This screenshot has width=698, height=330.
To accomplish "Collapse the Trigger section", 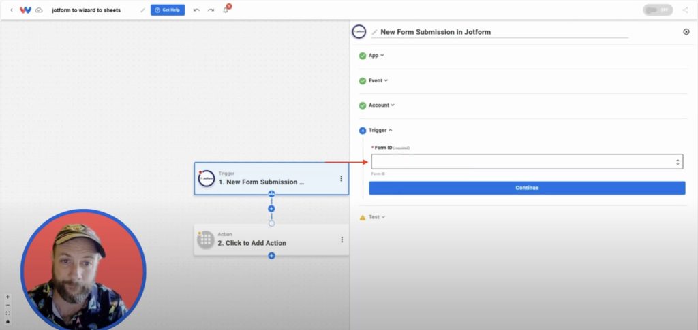I will (380, 130).
